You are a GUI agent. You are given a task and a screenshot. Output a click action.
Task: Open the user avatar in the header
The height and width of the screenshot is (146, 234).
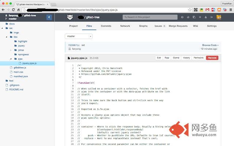[x=219, y=17]
